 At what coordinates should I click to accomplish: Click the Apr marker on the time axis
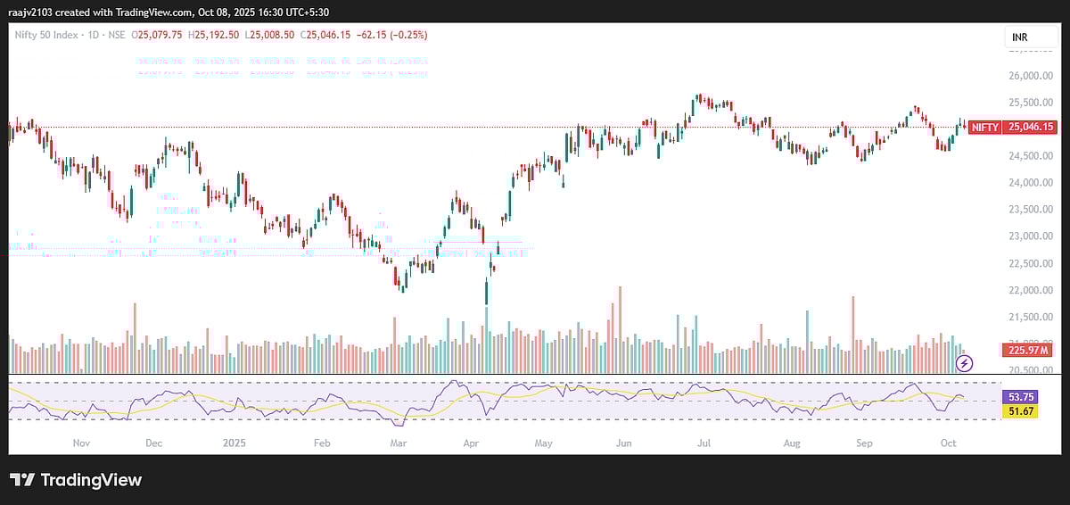[x=473, y=443]
